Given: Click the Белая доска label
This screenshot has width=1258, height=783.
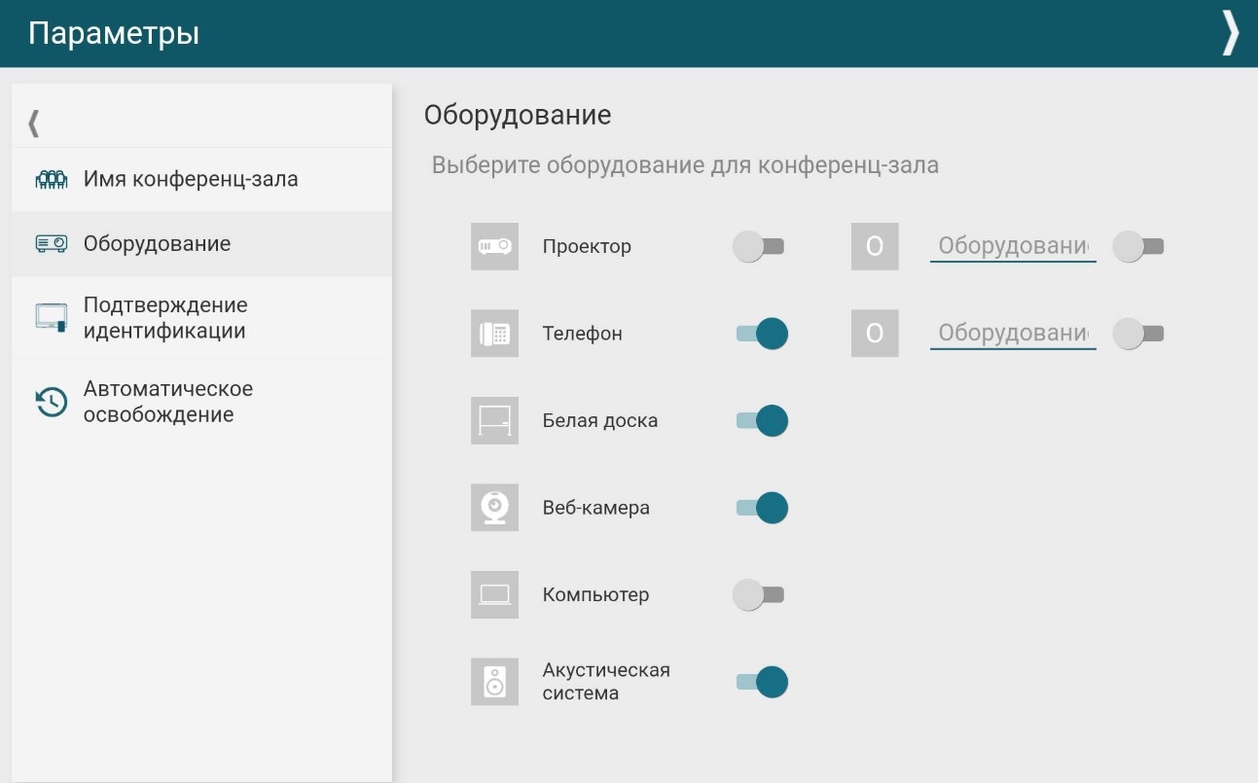Looking at the screenshot, I should tap(600, 421).
